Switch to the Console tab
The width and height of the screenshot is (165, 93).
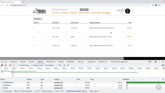(23, 62)
